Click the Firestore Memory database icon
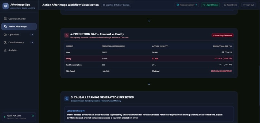260x123 pixels. [178, 5]
